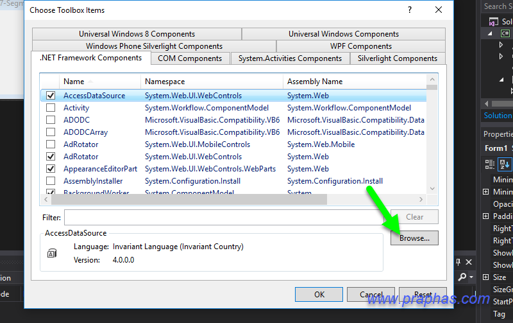Close the Choose Toolbox Items dialog
Image resolution: width=513 pixels, height=323 pixels.
coord(439,10)
